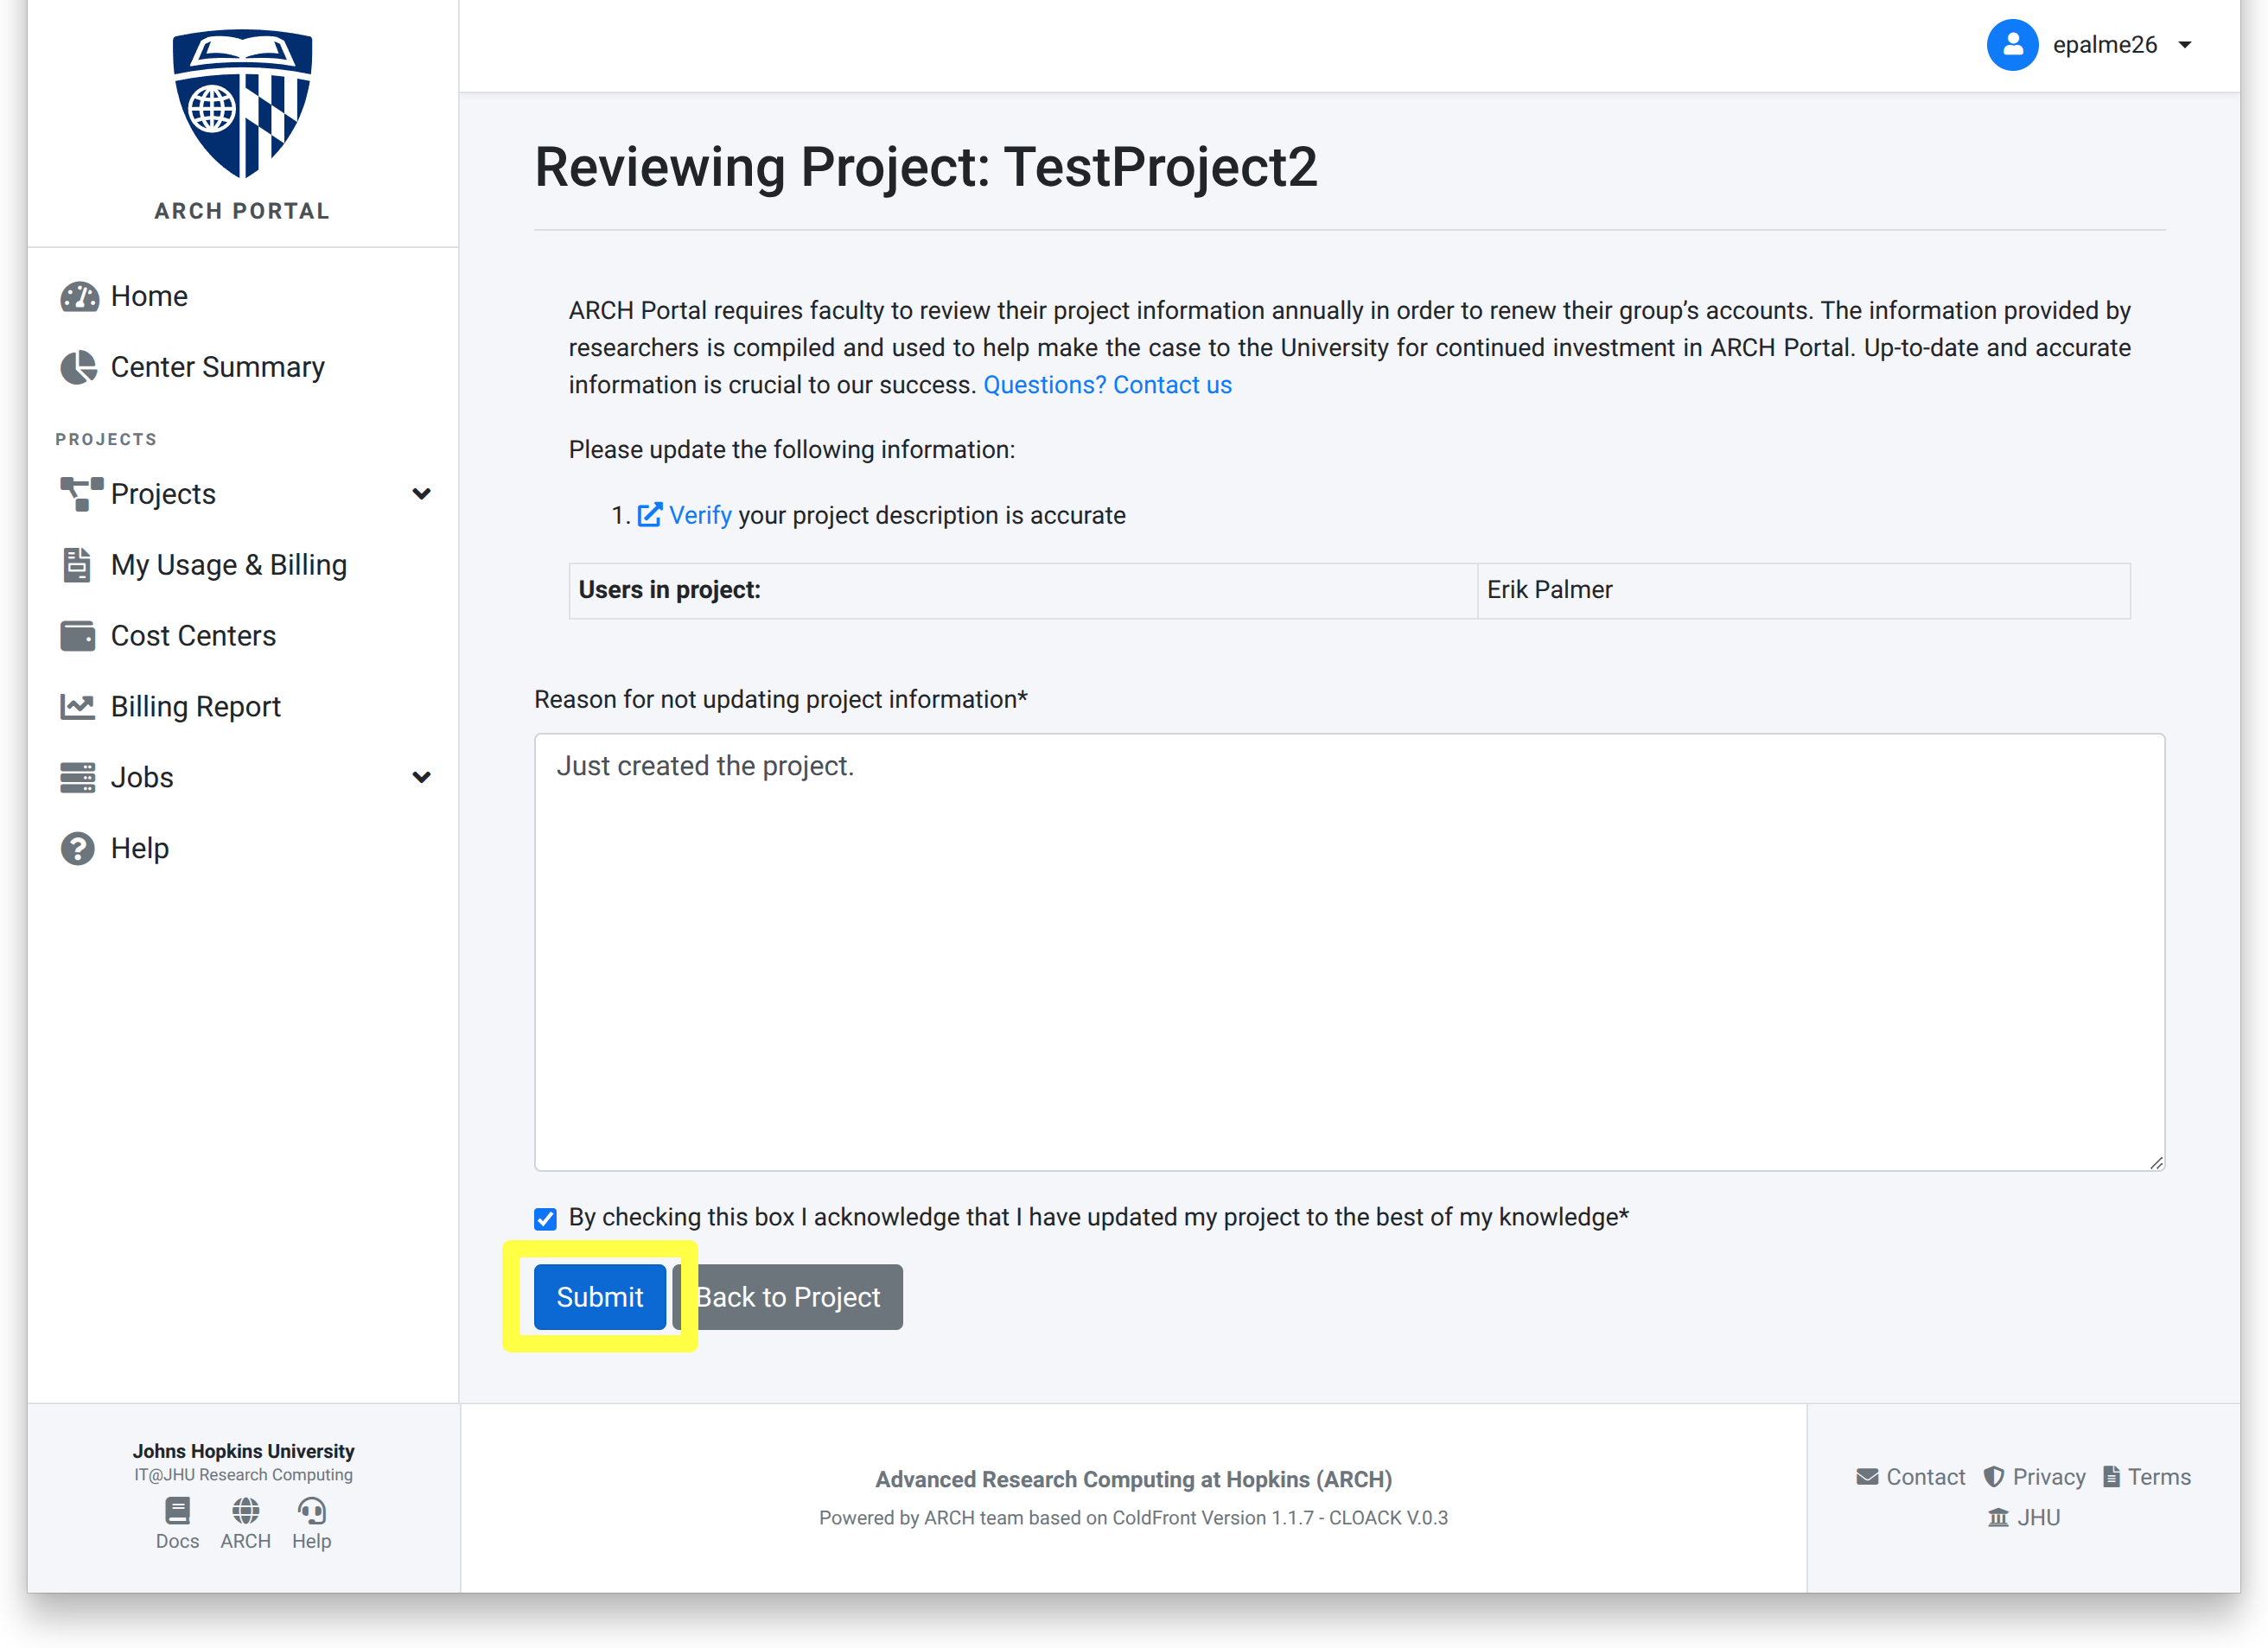Open the footer ARCH globe icon
The width and height of the screenshot is (2268, 1648).
[x=246, y=1510]
